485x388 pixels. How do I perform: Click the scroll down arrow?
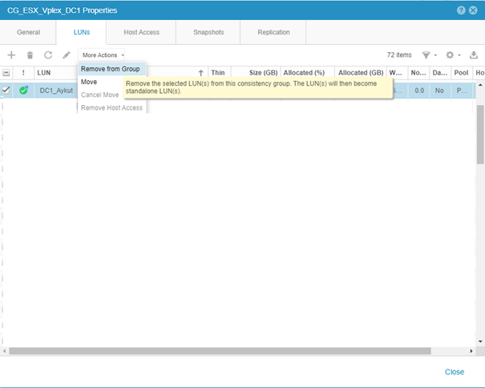click(480, 342)
